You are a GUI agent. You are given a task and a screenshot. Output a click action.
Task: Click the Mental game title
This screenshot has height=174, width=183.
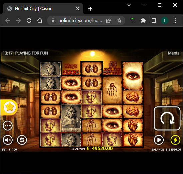pos(174,53)
